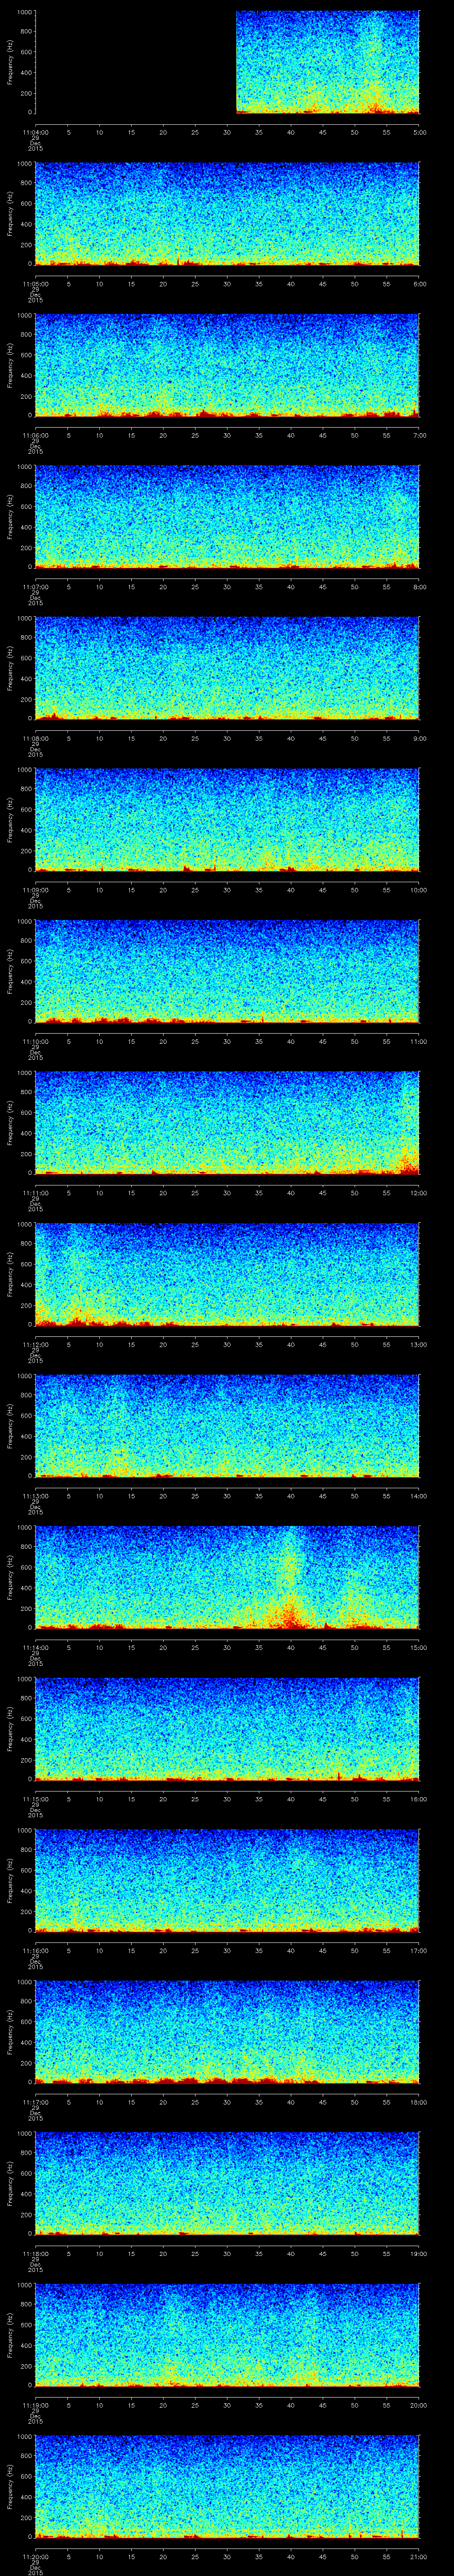Click the 15:00 end-of-axis label
454x2576 pixels.
point(419,1647)
